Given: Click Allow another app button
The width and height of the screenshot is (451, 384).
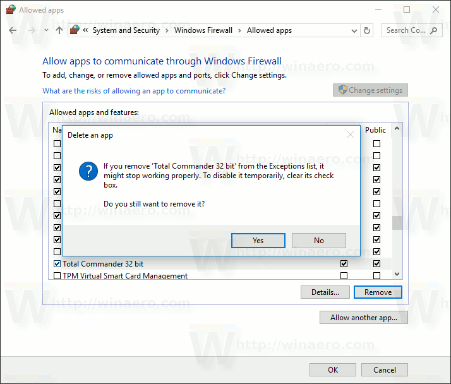Looking at the screenshot, I should click(364, 318).
